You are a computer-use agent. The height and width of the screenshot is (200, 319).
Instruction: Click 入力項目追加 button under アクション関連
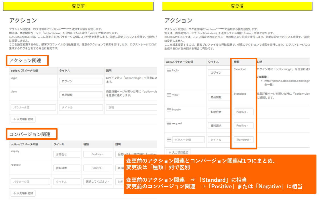[23, 119]
